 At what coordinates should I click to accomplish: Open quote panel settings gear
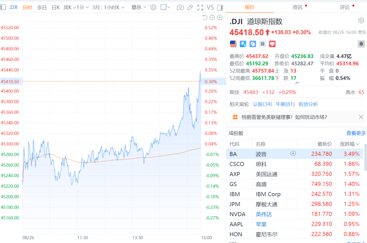[361, 21]
